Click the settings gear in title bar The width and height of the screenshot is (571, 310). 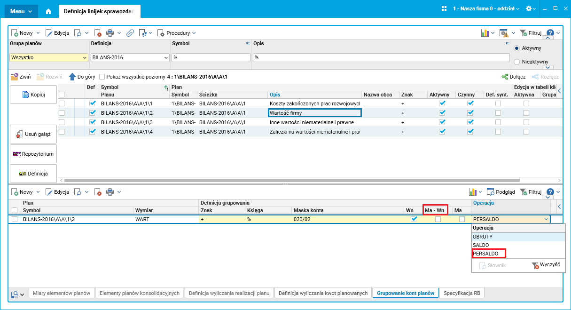tap(529, 9)
